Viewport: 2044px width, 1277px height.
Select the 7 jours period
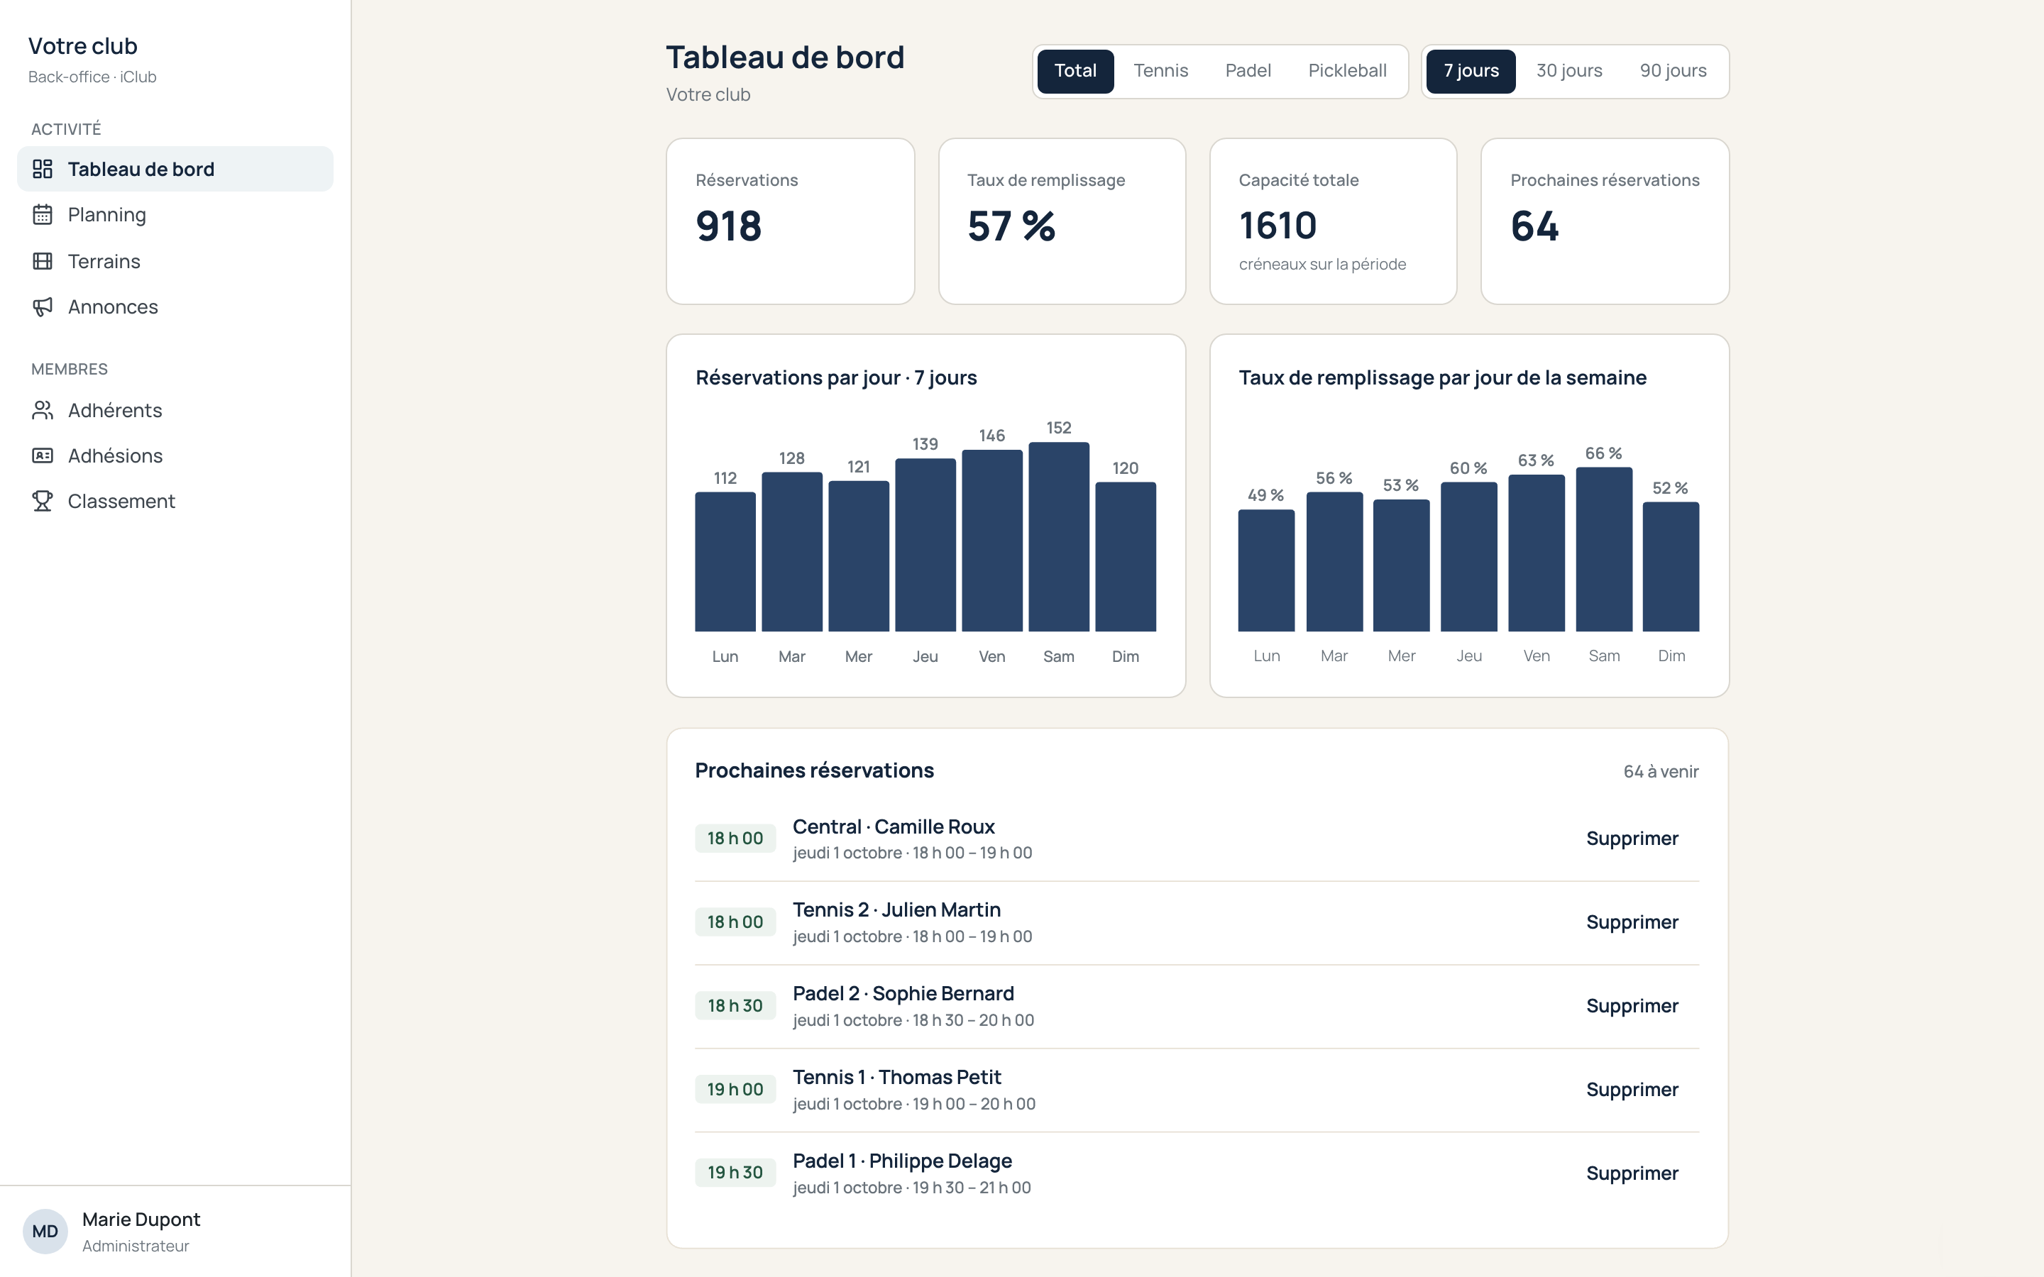click(1471, 71)
